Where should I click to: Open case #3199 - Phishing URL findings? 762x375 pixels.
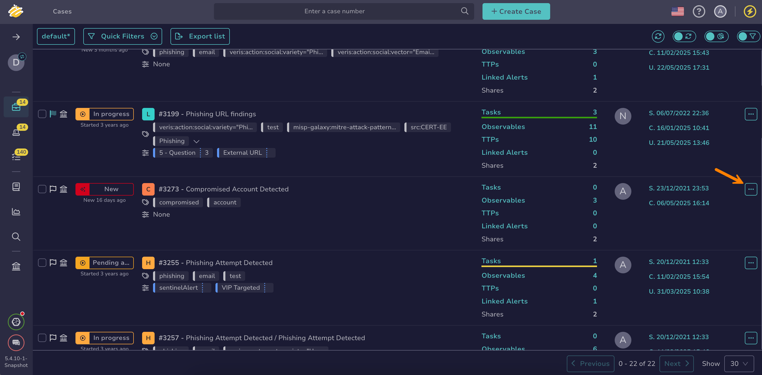[207, 114]
